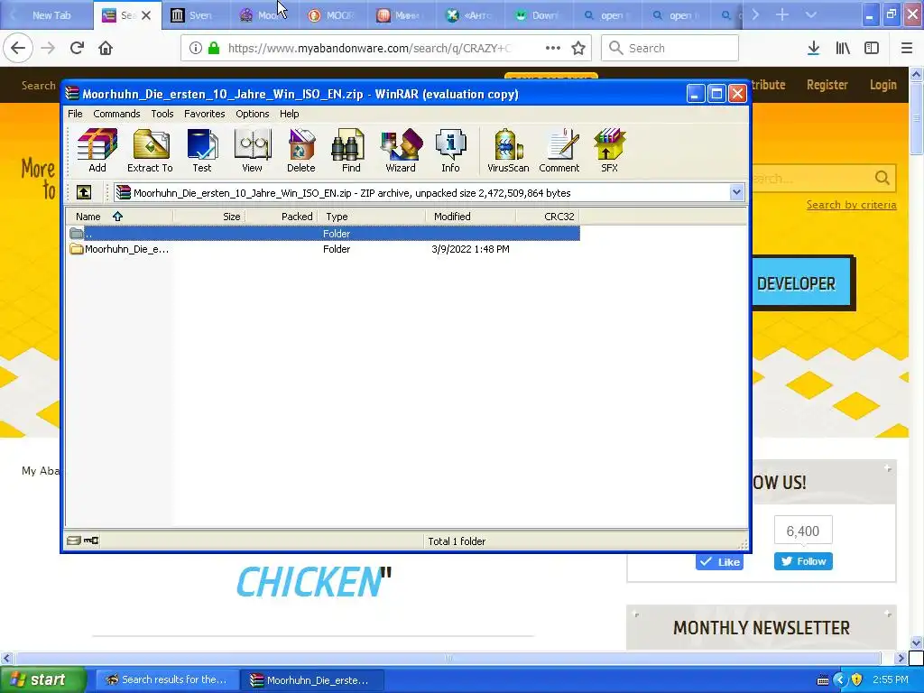Sort file list by Type column

[x=371, y=217]
